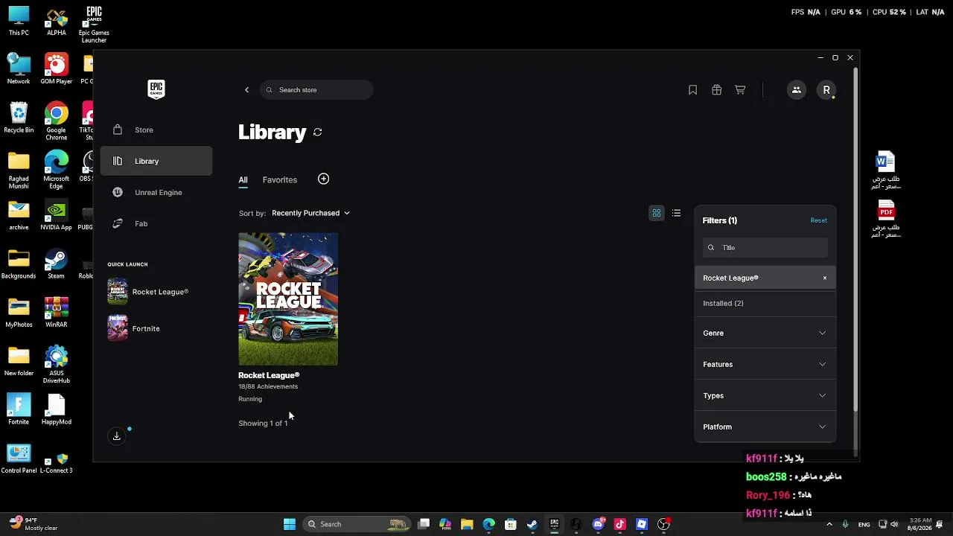Screen dimensions: 953x536
Task: Switch to the All tab
Action: pos(243,180)
